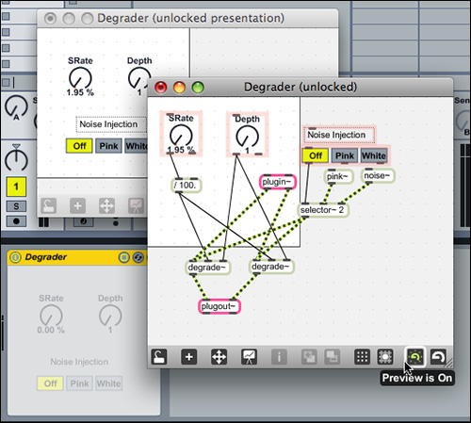Viewport: 471px width, 423px height.
Task: Select the selector~ 2 object
Action: pos(323,210)
